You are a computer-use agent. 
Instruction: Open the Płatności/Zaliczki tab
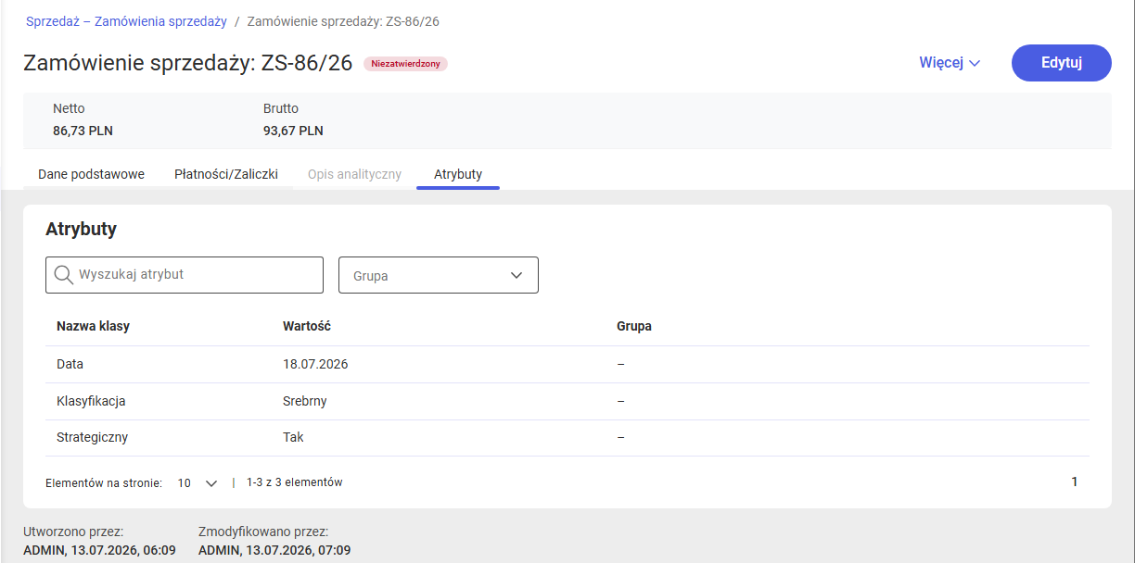[226, 174]
